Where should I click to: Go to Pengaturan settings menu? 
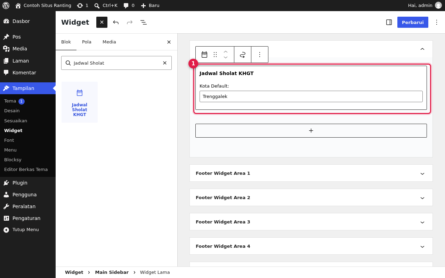click(x=28, y=218)
